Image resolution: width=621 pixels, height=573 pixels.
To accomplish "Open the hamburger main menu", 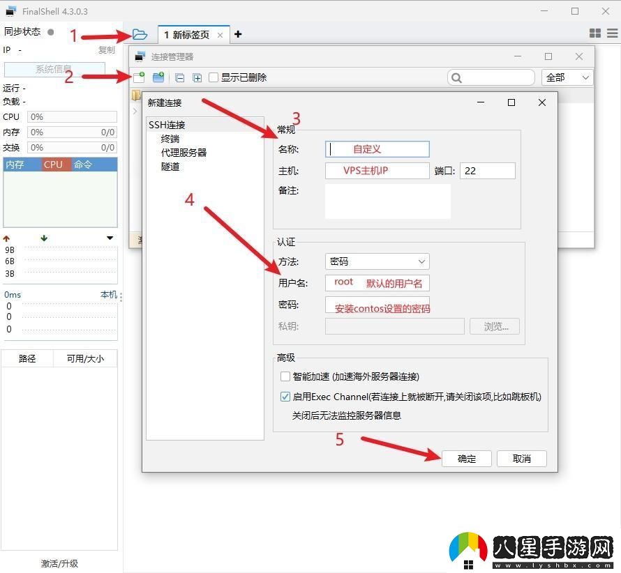I will coord(613,33).
